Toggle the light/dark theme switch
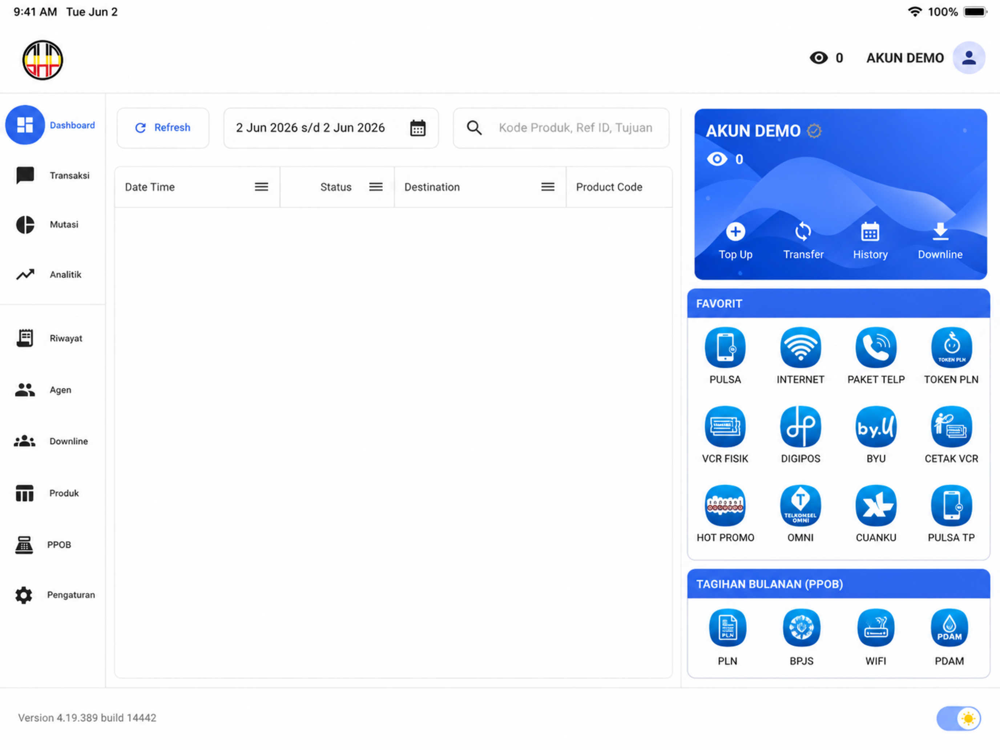The image size is (1000, 750). tap(959, 718)
